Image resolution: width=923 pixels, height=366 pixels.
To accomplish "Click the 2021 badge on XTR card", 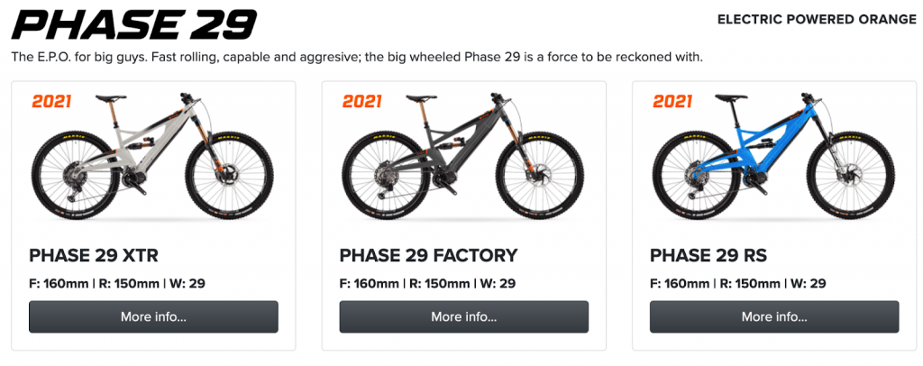I will [51, 102].
